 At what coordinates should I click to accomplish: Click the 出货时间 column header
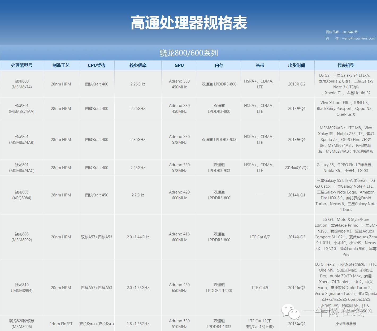point(297,65)
